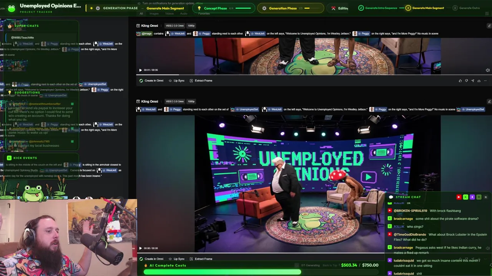Click VIDEO 3.0 Omni badge on first card
This screenshot has width=492, height=276.
(x=175, y=26)
